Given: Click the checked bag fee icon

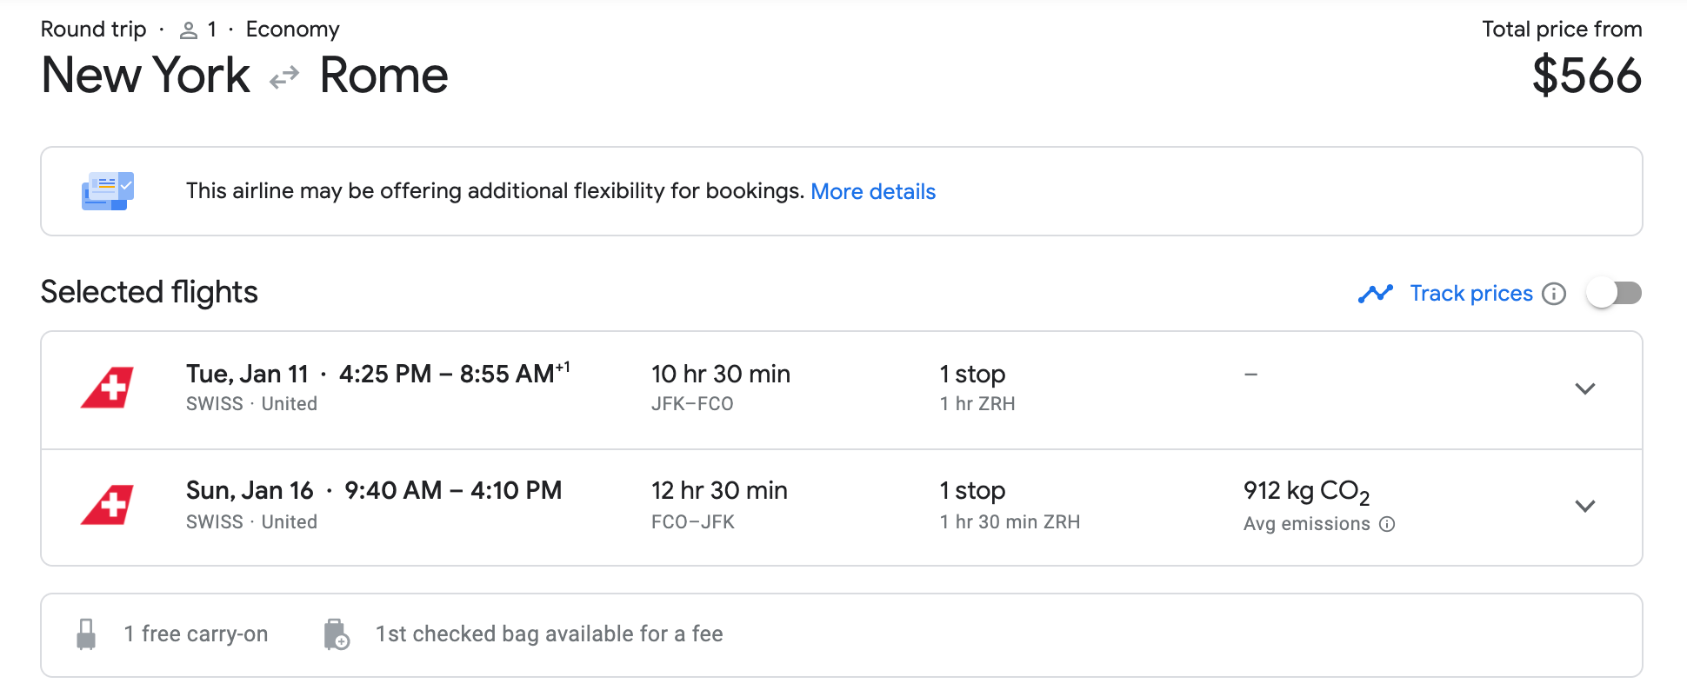Looking at the screenshot, I should tap(337, 634).
